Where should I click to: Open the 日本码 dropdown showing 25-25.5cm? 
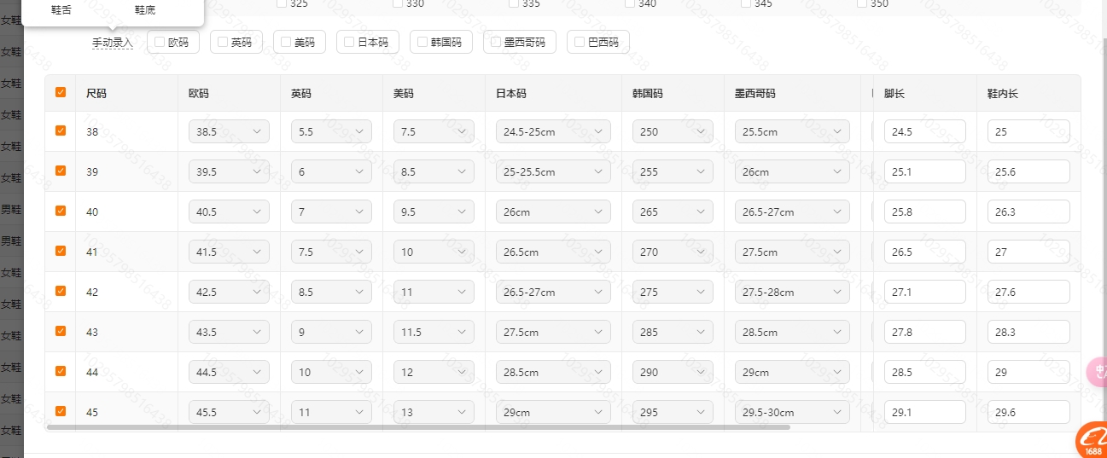pos(553,171)
